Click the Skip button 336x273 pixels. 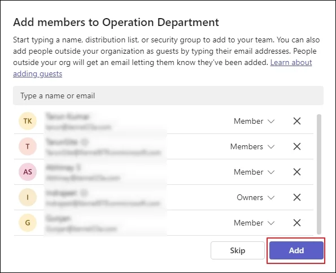pos(238,250)
